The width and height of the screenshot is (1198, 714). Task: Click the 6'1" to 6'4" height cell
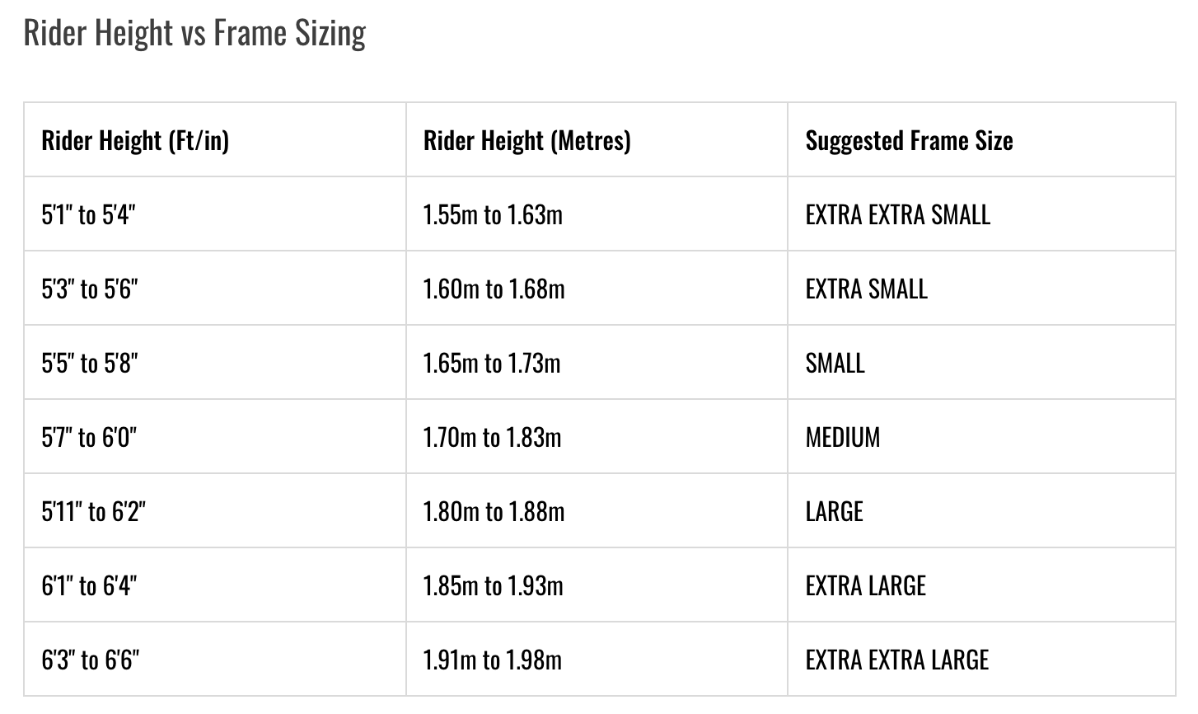point(89,585)
